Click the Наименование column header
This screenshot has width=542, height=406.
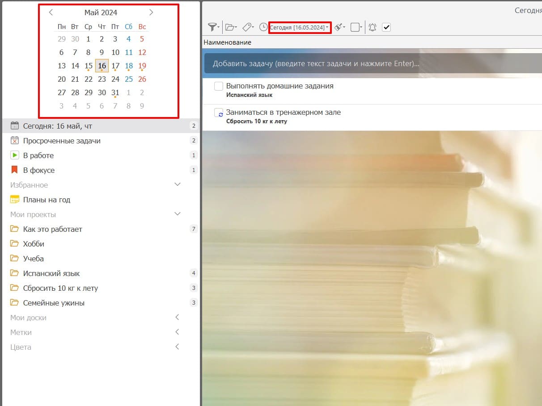(227, 42)
